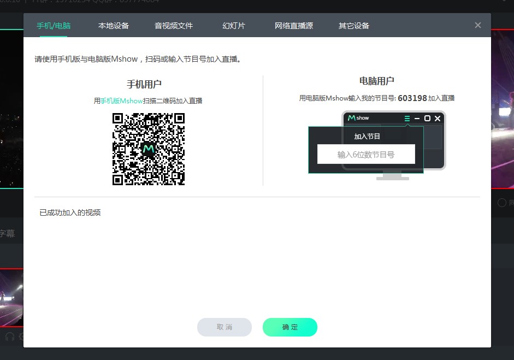Switch to the 手机/电脑 tab
Screen dimensions: 514x360
[x=54, y=26]
